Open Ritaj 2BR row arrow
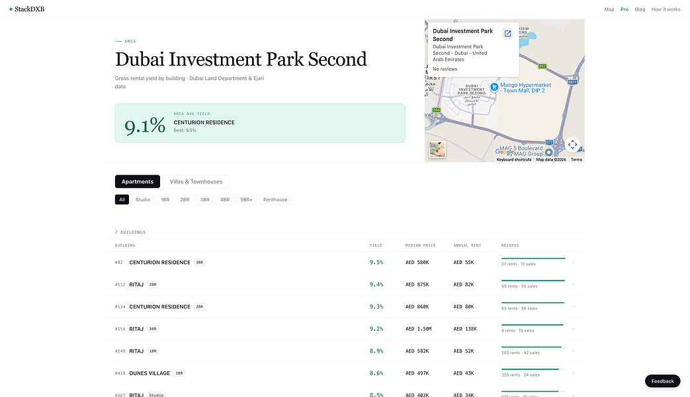Viewport: 690px width, 397px height. point(572,285)
